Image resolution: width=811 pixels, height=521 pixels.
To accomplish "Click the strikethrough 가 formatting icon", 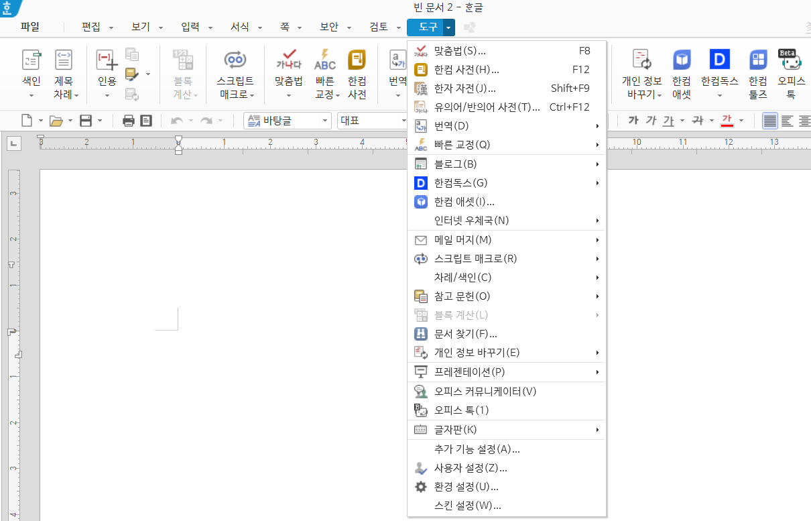I will click(x=698, y=121).
